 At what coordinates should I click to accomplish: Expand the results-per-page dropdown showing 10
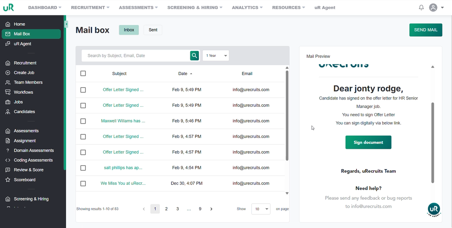261,209
